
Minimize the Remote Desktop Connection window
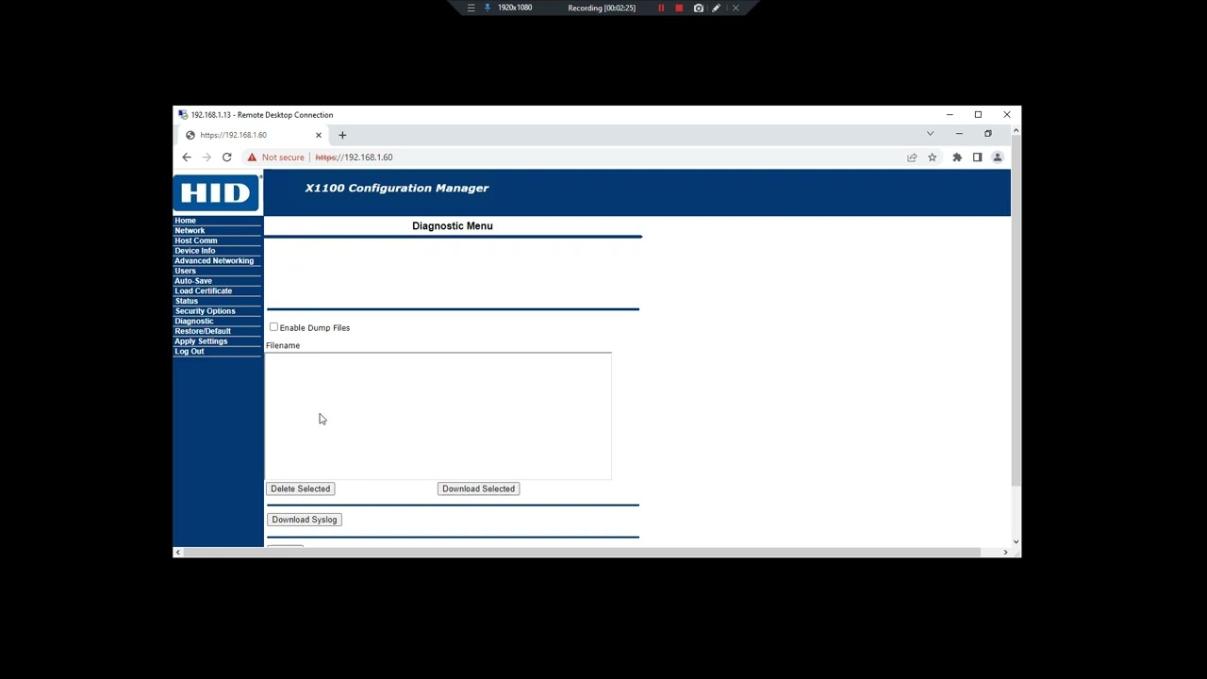[x=950, y=115]
